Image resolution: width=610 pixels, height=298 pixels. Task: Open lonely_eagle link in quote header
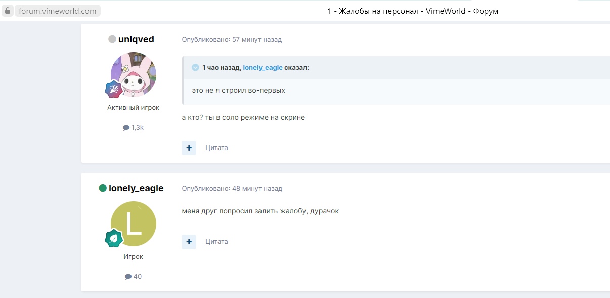(263, 68)
